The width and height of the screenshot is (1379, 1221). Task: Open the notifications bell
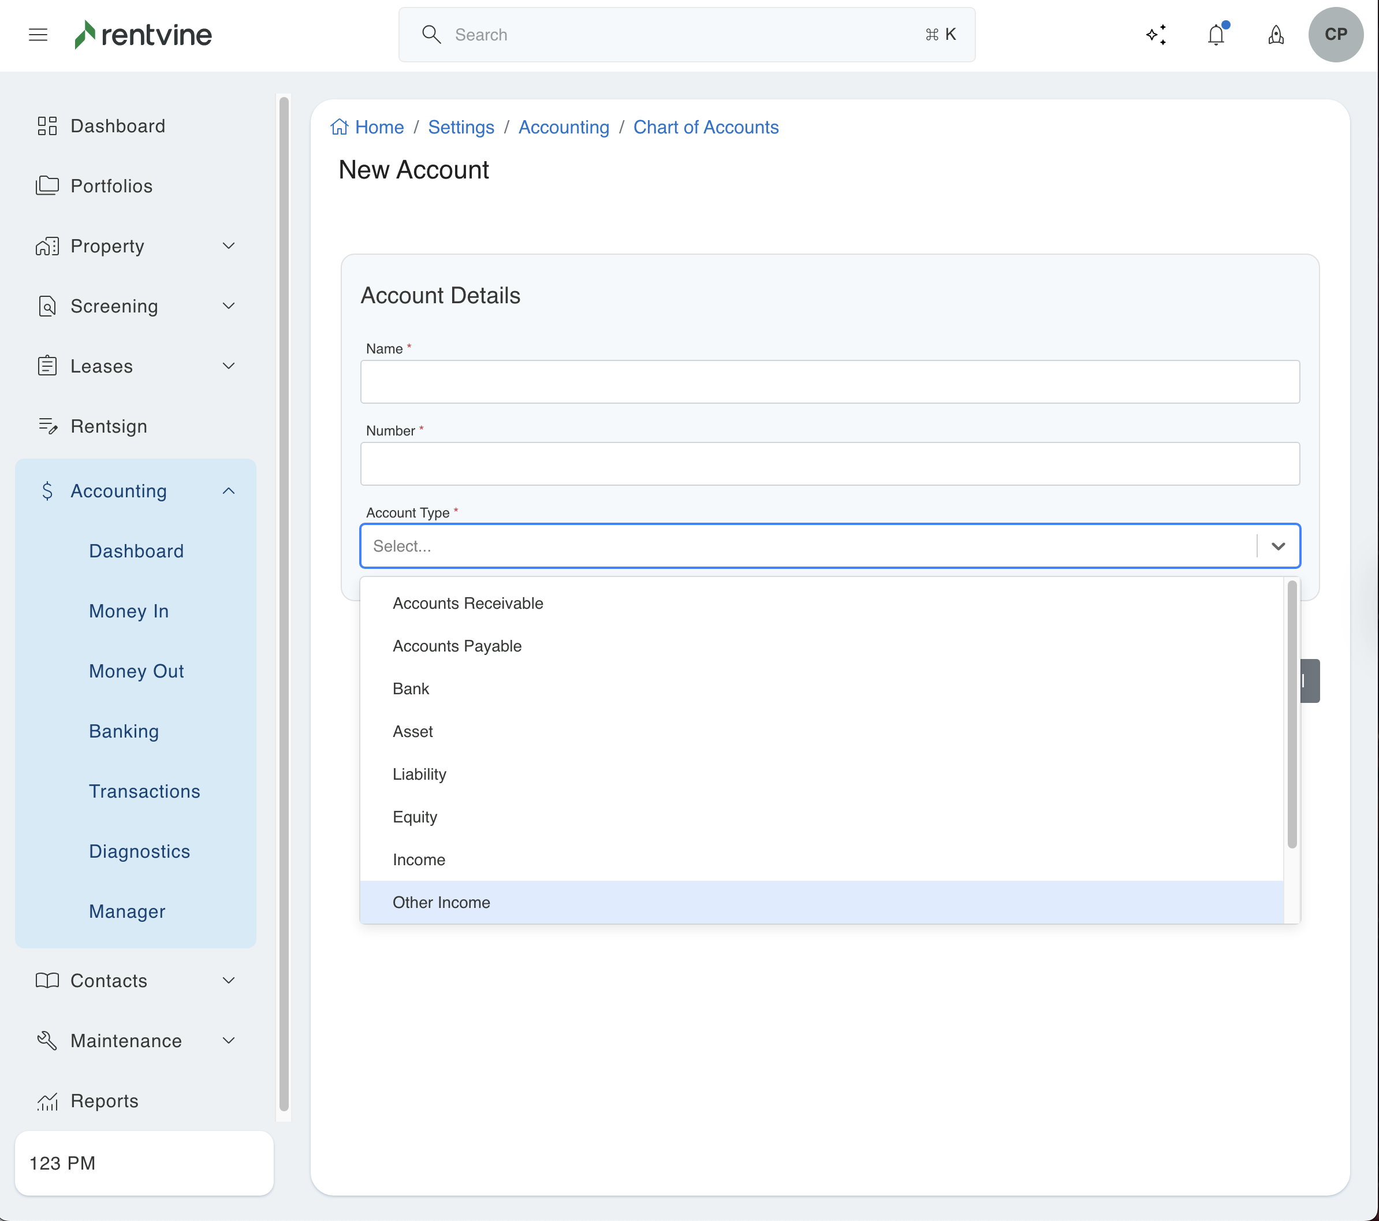tap(1216, 35)
